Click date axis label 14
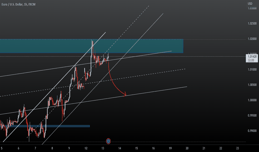 pos(119,148)
